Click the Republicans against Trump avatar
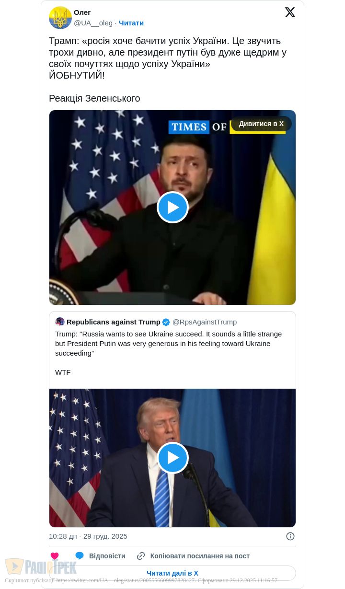The width and height of the screenshot is (345, 589). coord(60,322)
